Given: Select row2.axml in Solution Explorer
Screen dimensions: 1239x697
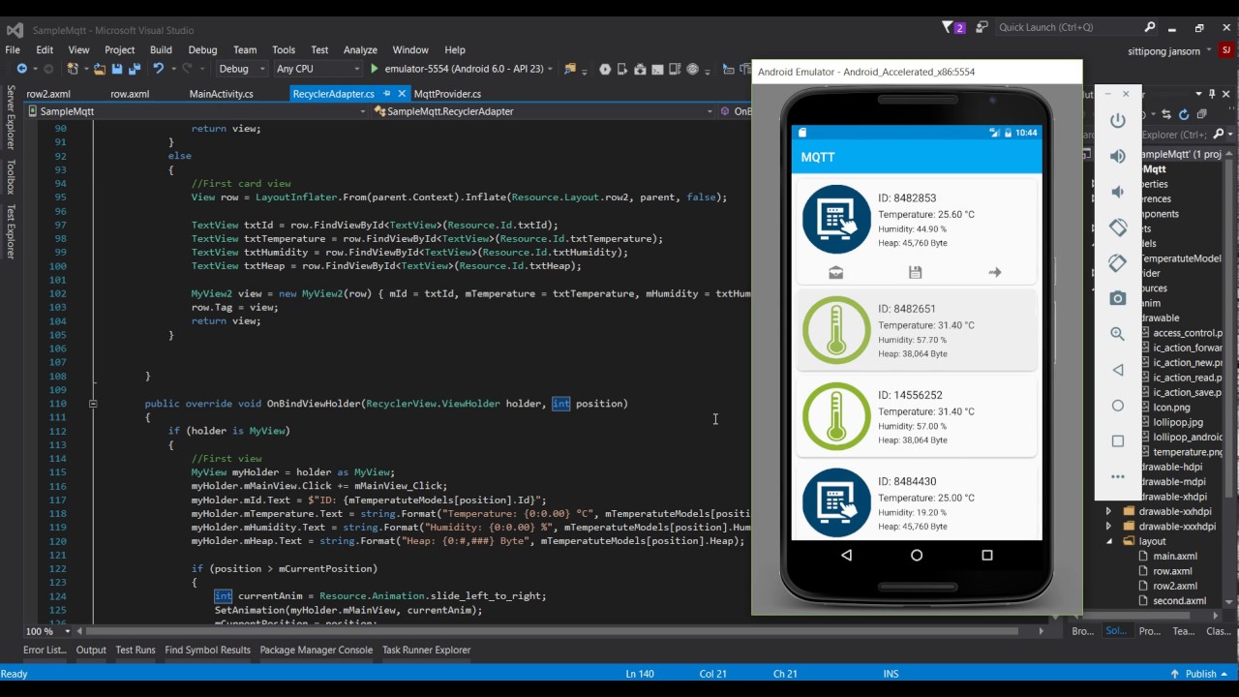Looking at the screenshot, I should (x=1175, y=587).
